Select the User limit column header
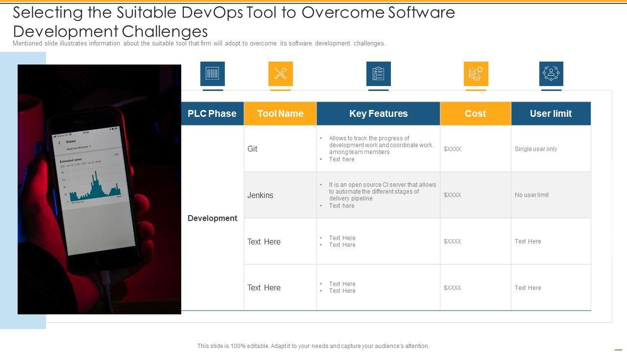627x352 pixels. click(551, 113)
